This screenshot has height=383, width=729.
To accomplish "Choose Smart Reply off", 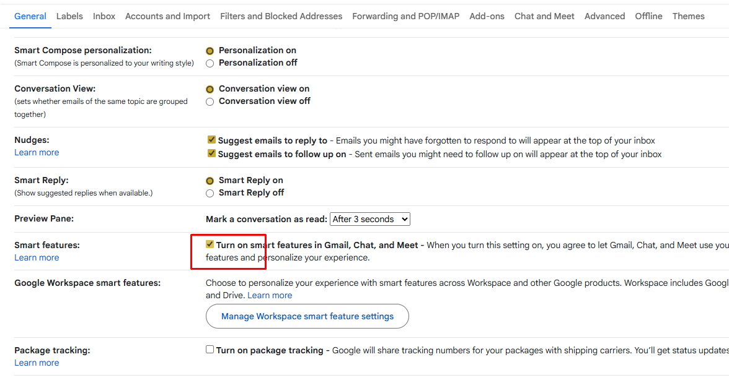I will pyautogui.click(x=210, y=193).
